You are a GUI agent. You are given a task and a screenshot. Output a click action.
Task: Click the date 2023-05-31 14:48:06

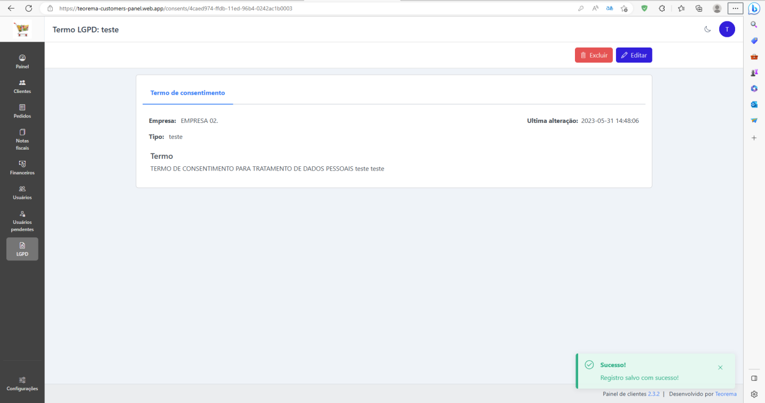(x=610, y=121)
